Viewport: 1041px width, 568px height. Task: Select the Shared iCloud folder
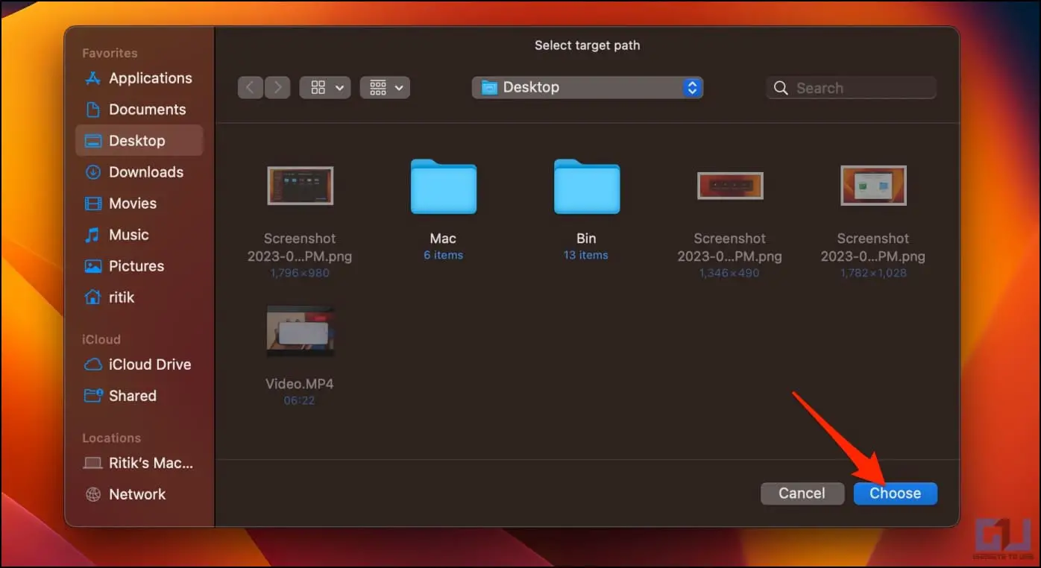pos(132,396)
